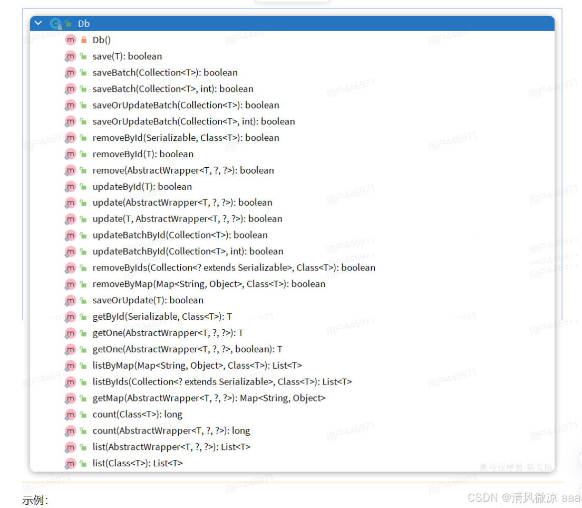Click the public visibility icon for updateById(T): boolean

coord(83,186)
